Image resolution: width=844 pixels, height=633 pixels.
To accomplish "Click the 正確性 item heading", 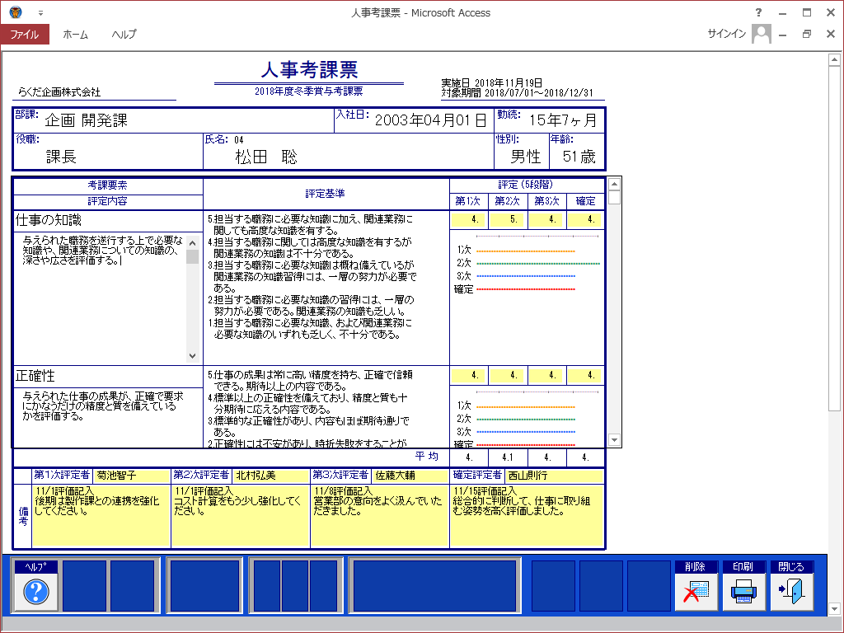I will [35, 376].
